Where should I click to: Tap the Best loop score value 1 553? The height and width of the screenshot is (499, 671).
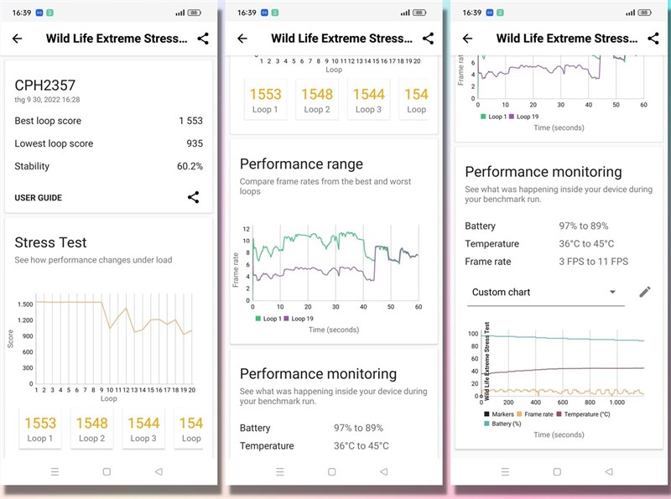(191, 121)
